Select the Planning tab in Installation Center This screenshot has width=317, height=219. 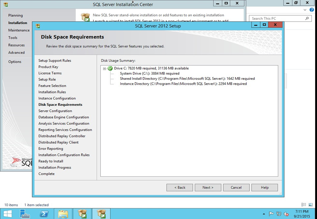coord(15,15)
